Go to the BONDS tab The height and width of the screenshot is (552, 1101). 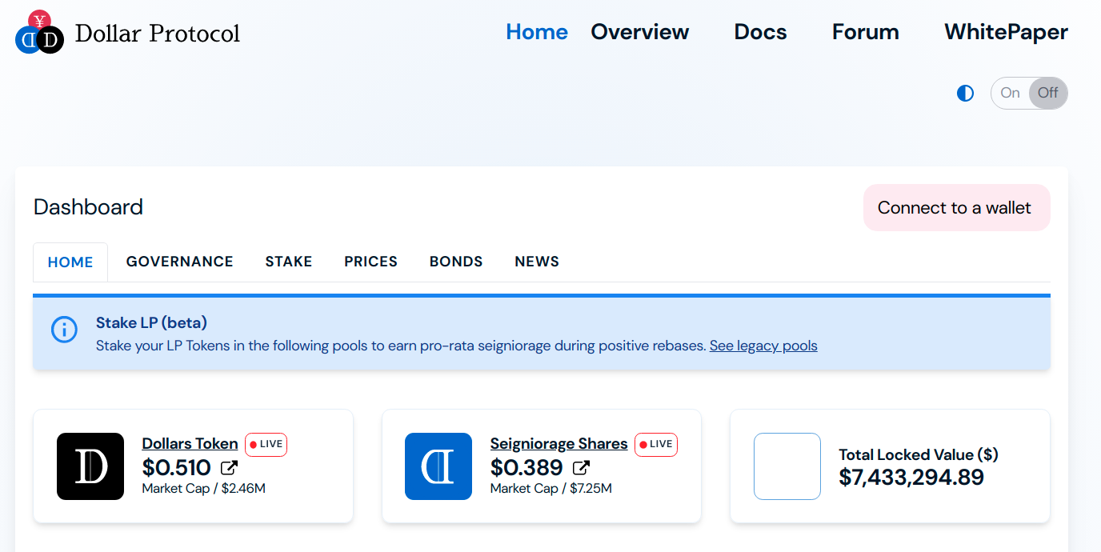pos(456,262)
